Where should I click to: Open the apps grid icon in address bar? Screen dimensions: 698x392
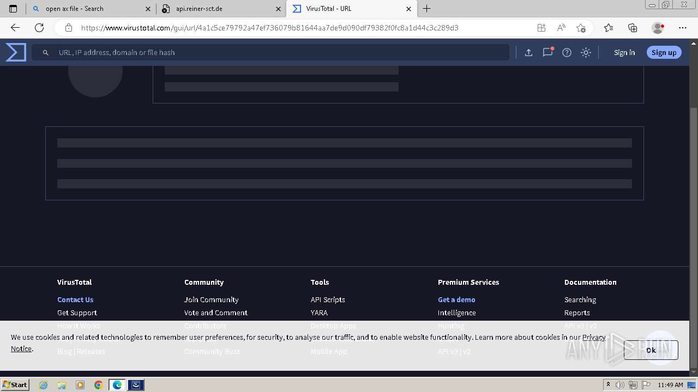point(541,28)
